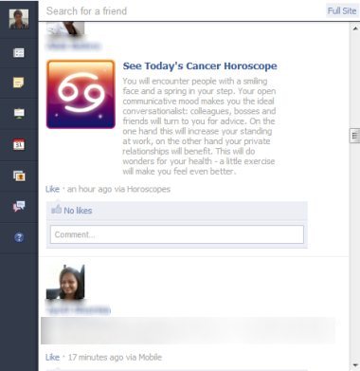
Task: Open the Events calendar icon
Action: click(19, 144)
